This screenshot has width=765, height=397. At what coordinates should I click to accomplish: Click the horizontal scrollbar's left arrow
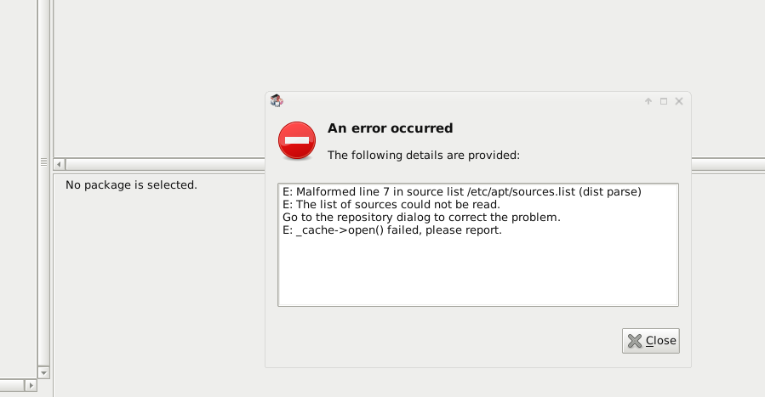[60, 163]
